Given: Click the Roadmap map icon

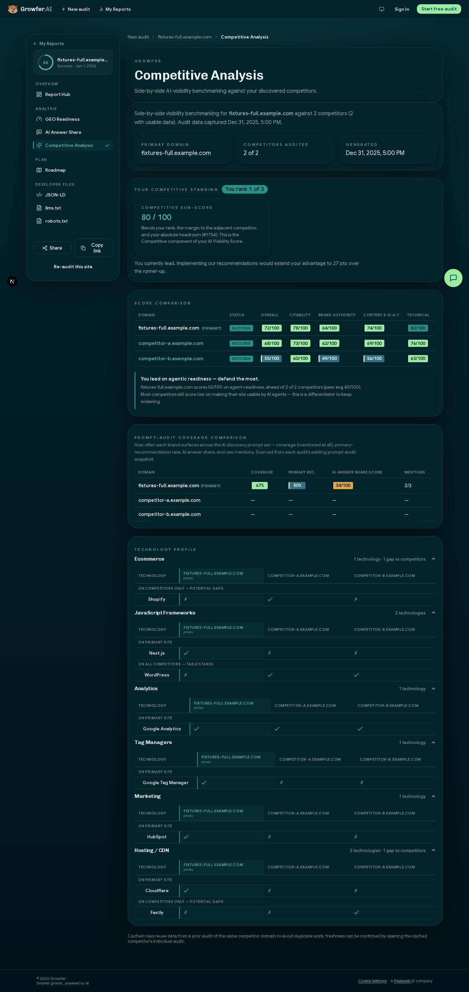Looking at the screenshot, I should click(x=39, y=170).
